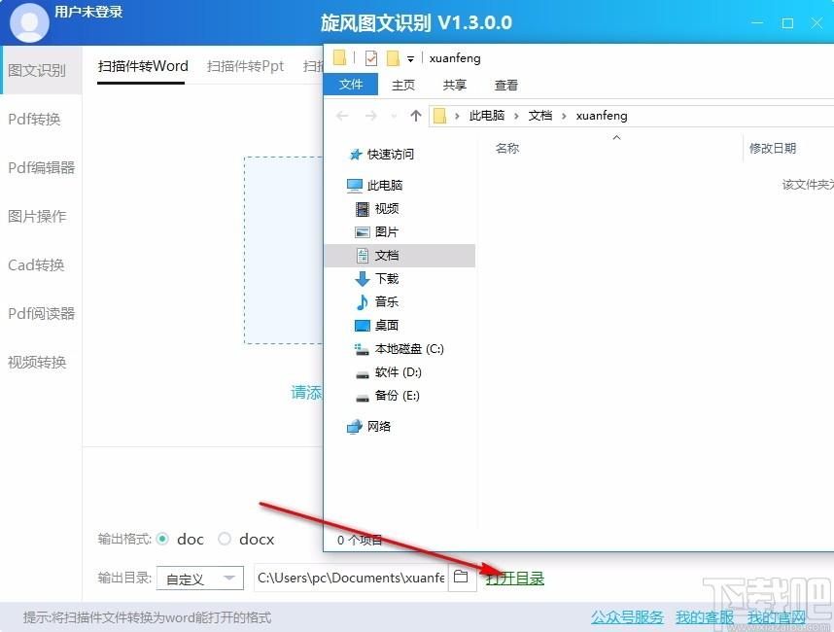Switch to the 扫描件转Word tab

click(x=143, y=66)
